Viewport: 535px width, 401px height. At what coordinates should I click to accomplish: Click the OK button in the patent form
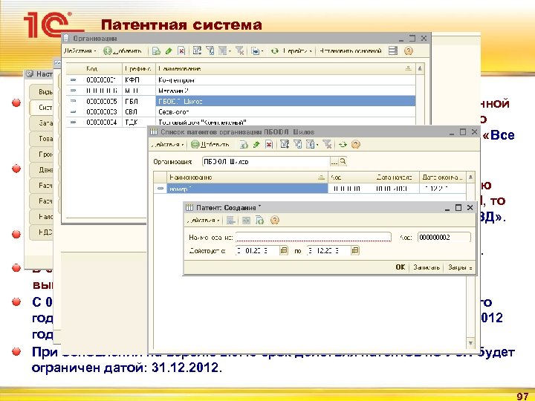401,267
